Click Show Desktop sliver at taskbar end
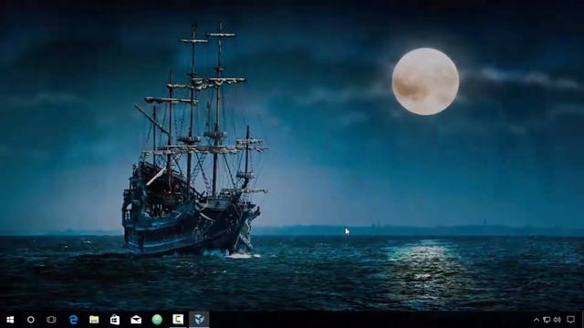584x328 pixels. click(x=582, y=320)
